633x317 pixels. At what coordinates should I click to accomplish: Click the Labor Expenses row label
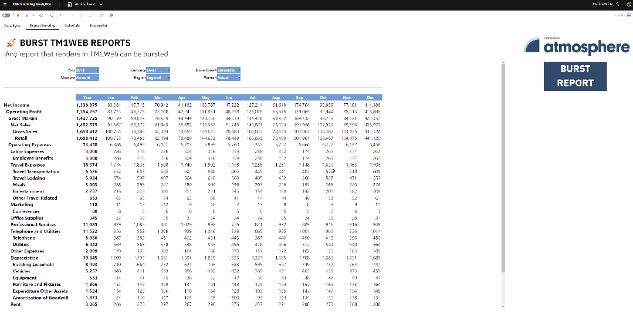pyautogui.click(x=28, y=151)
